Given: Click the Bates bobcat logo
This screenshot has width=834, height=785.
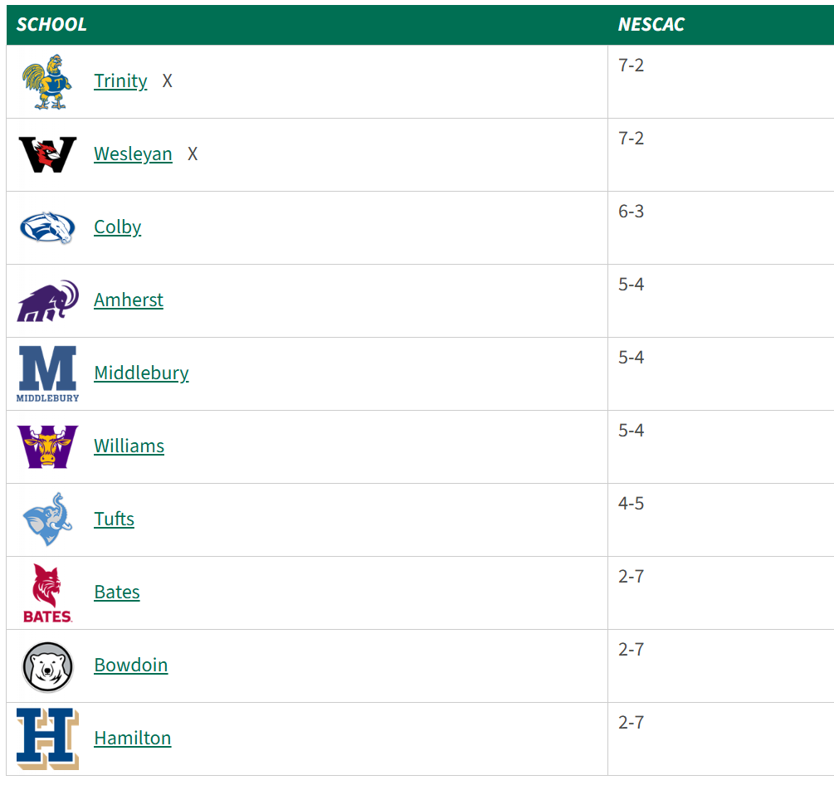Looking at the screenshot, I should [47, 592].
